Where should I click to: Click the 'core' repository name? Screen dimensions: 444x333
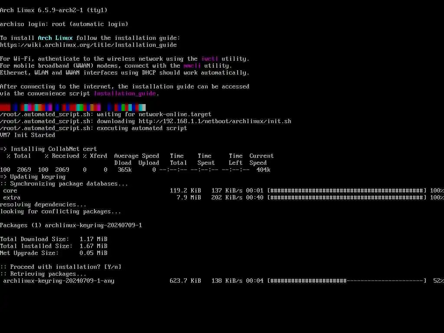click(x=10, y=191)
